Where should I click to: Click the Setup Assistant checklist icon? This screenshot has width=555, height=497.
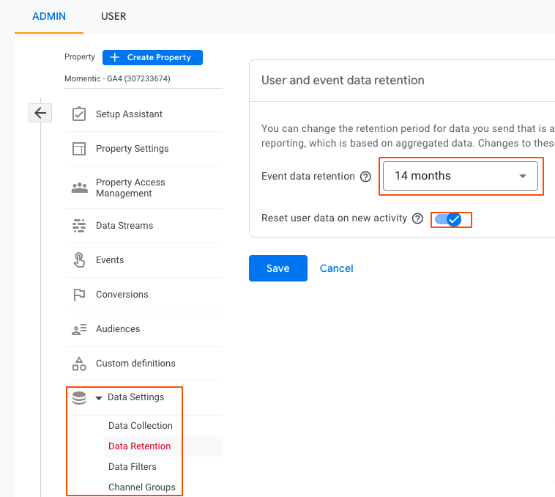tap(79, 114)
